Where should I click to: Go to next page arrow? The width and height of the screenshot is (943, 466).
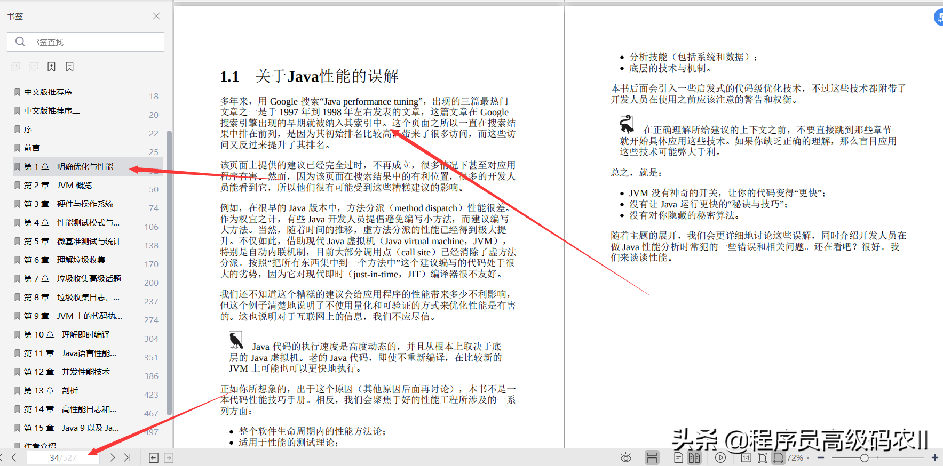112,457
